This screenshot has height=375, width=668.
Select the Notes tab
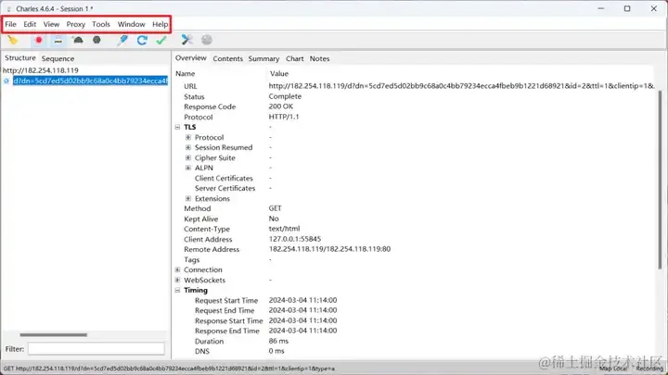tap(319, 58)
